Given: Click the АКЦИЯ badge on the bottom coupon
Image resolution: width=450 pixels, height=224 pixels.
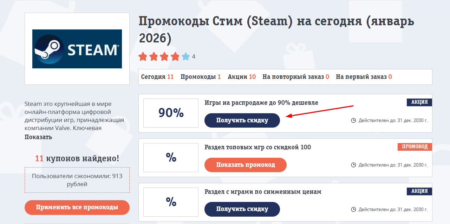Looking at the screenshot, I should (x=420, y=191).
